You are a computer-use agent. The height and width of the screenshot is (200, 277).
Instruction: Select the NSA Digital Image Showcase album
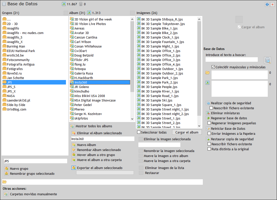coord(95,100)
